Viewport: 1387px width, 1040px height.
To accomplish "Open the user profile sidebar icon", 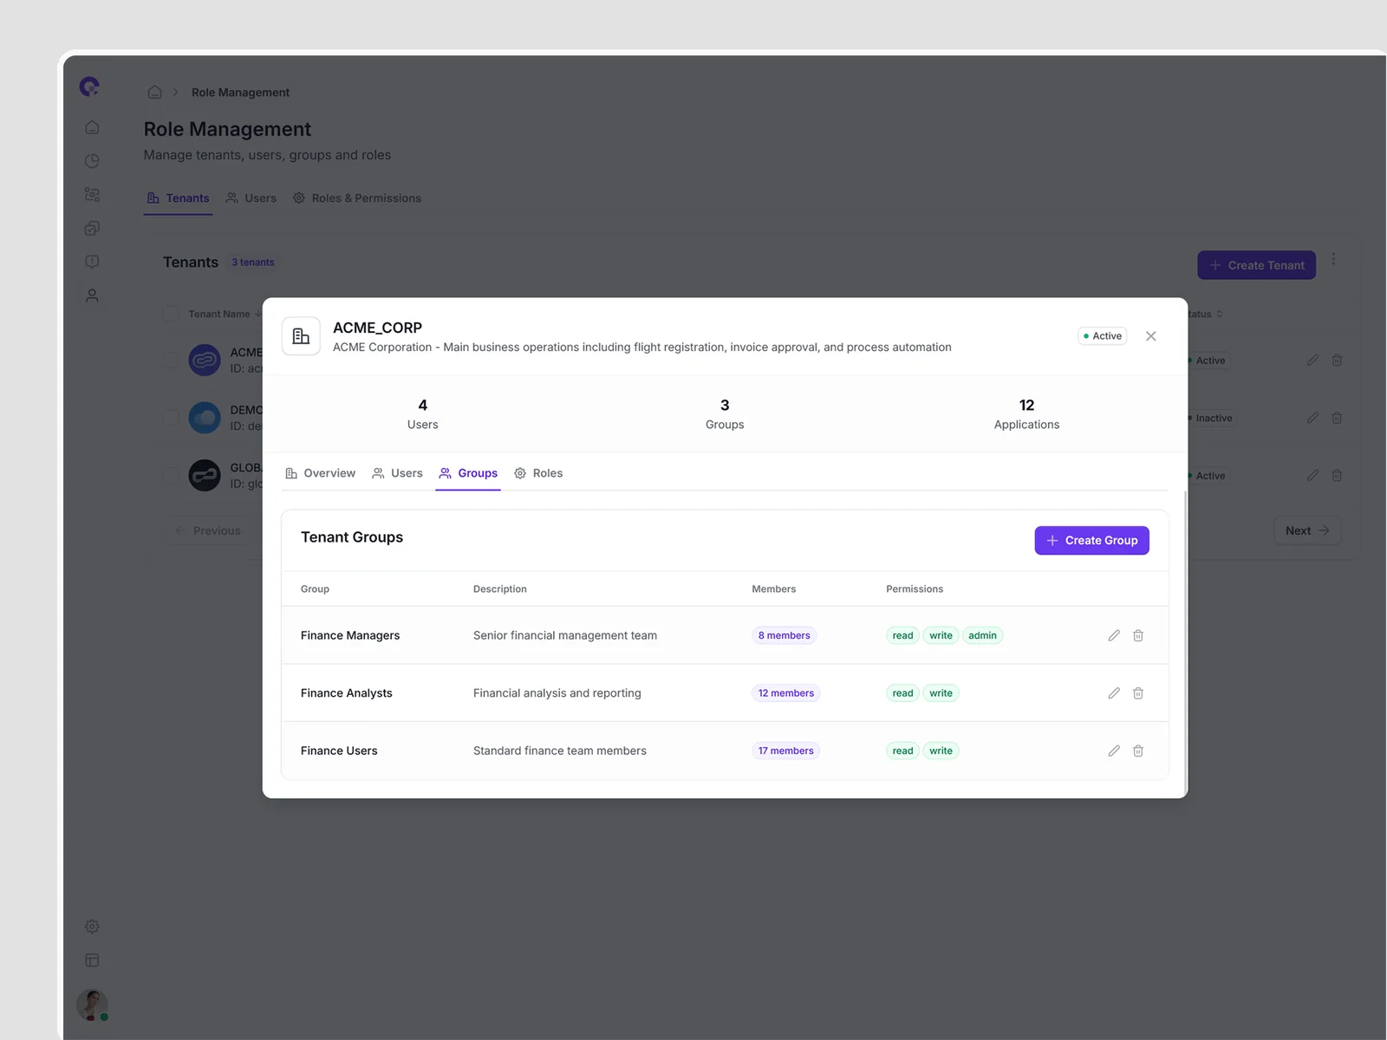I will click(92, 296).
